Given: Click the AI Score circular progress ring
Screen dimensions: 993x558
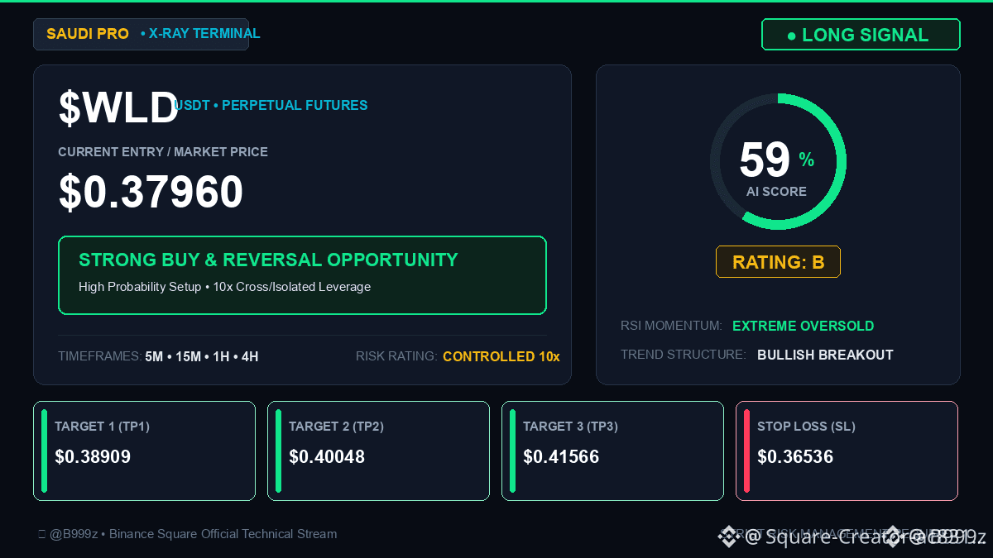Looking at the screenshot, I should (778, 161).
